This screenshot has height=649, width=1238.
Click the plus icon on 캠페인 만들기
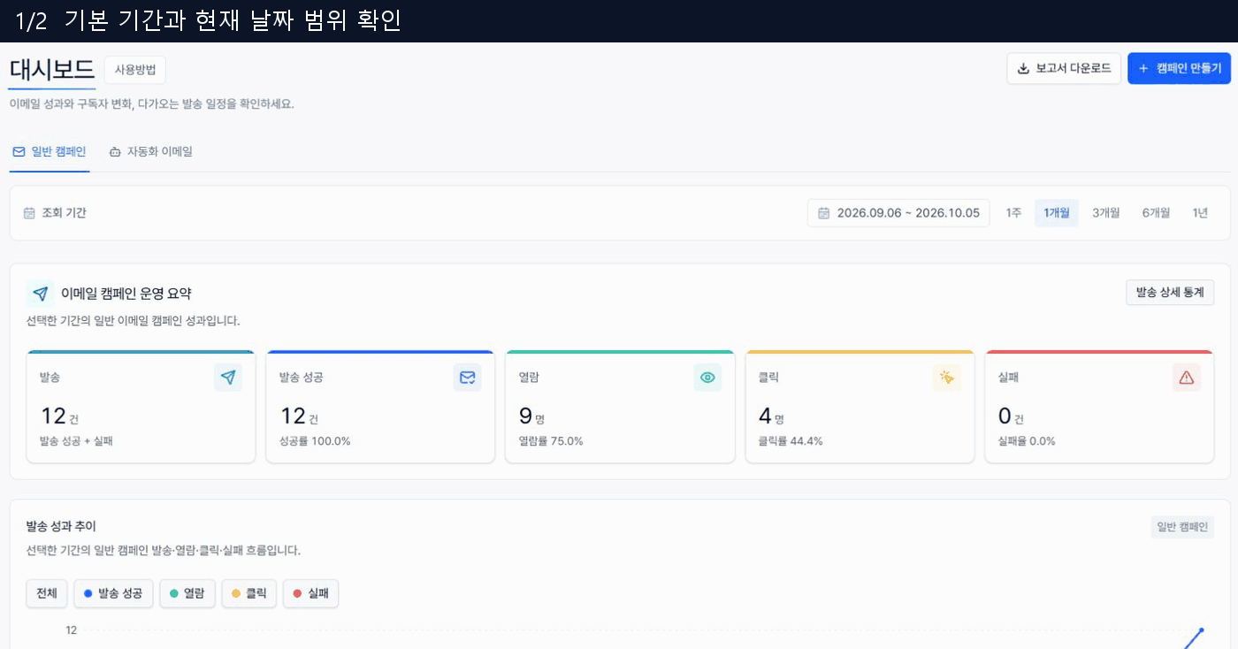click(x=1143, y=69)
